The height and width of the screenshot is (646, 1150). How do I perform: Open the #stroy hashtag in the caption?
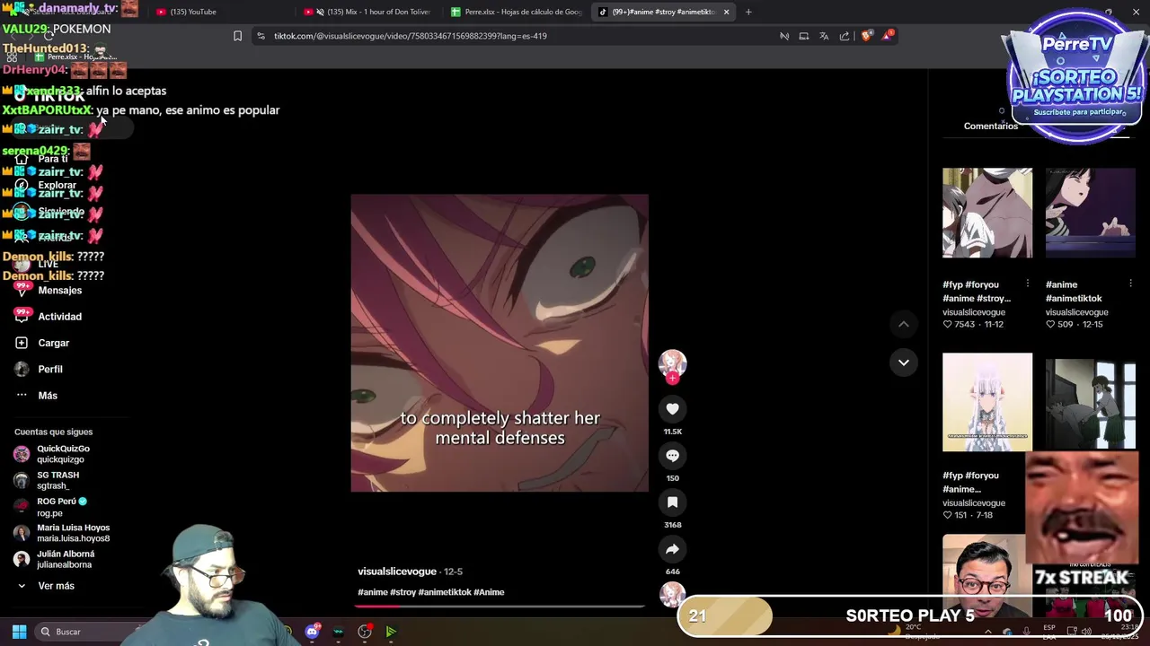403,592
